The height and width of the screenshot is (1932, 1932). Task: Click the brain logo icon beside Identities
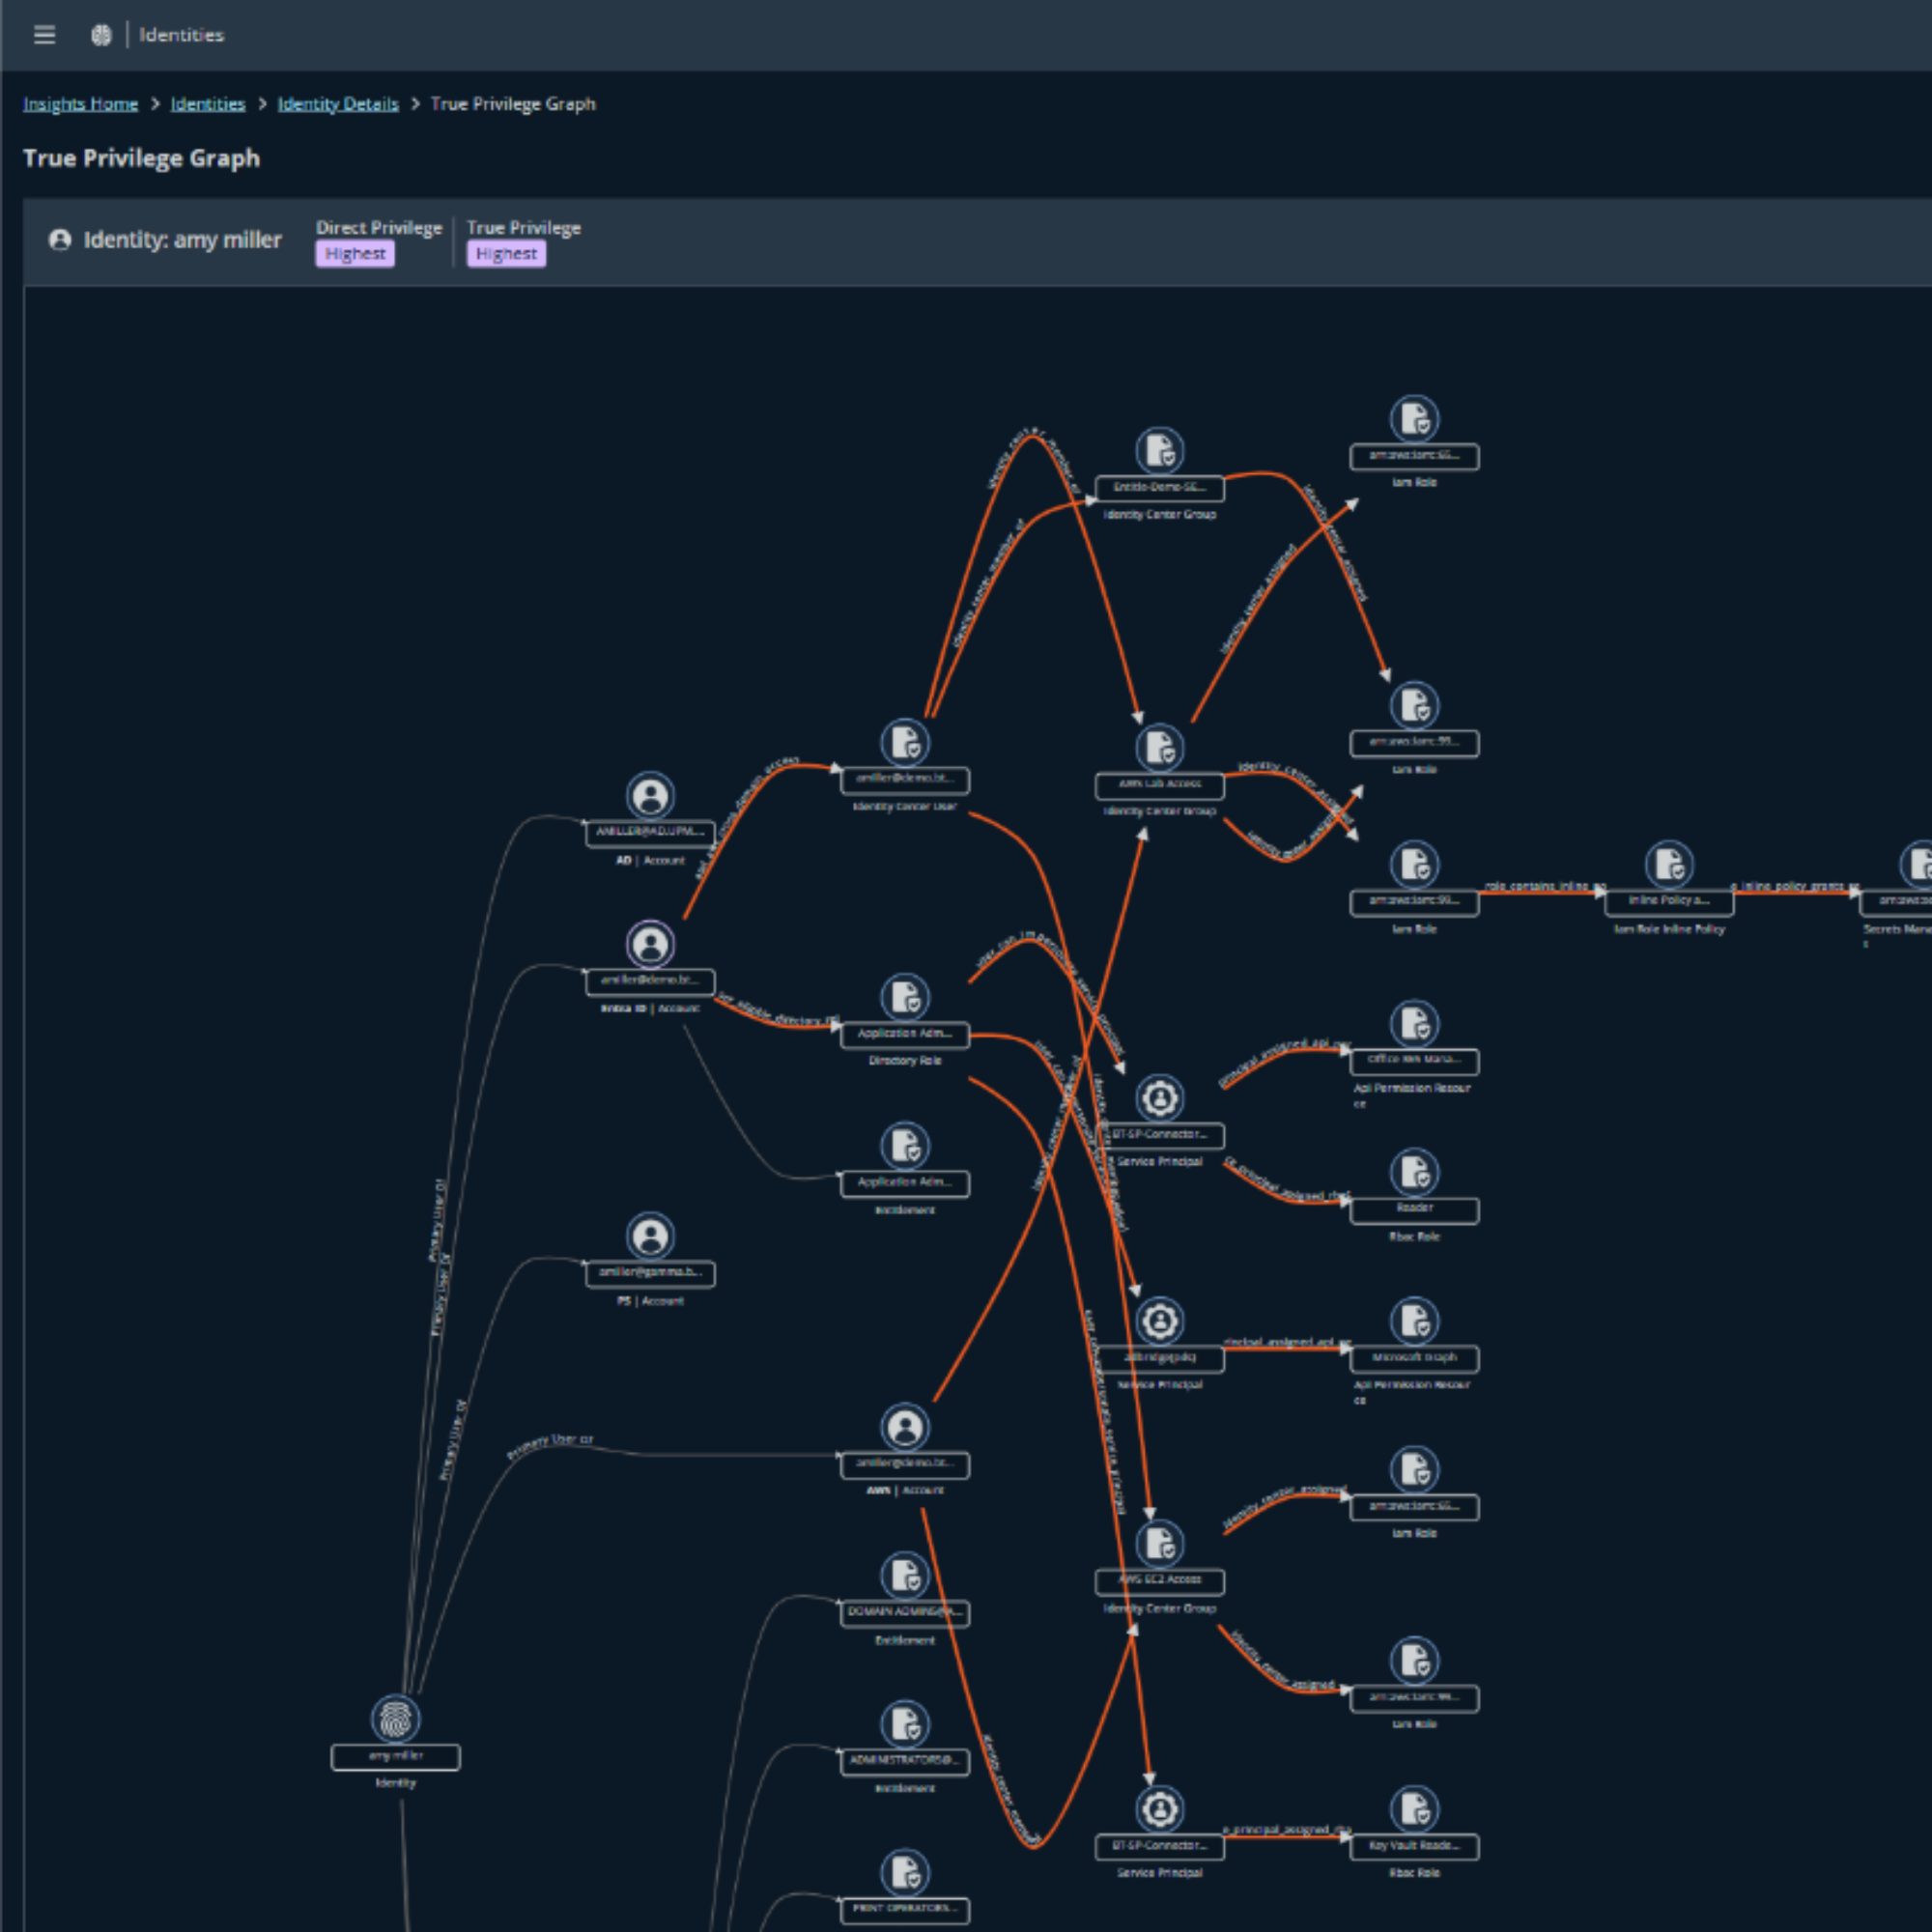tap(101, 35)
